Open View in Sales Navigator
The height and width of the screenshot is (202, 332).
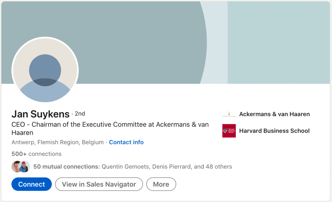99,184
